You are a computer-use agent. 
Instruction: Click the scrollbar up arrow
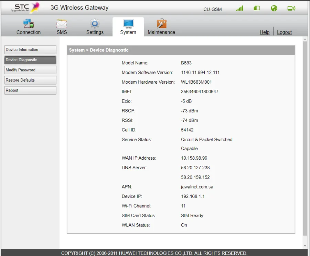click(305, 39)
